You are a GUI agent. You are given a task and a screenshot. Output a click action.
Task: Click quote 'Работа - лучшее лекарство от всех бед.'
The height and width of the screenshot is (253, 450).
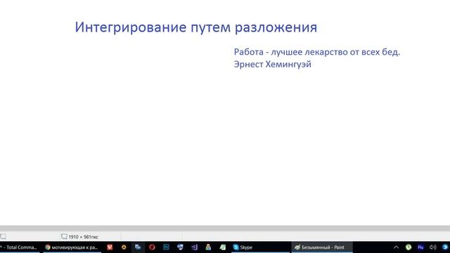[317, 52]
